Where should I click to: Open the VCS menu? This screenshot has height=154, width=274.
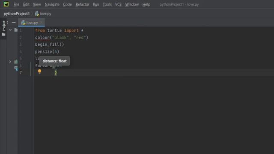tap(118, 5)
